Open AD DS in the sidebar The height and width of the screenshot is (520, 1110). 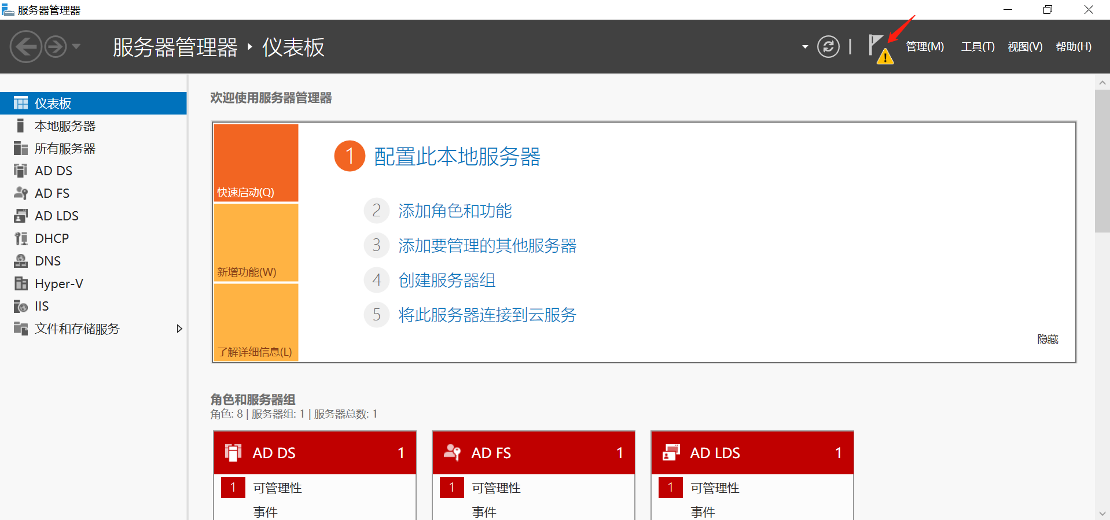(53, 171)
